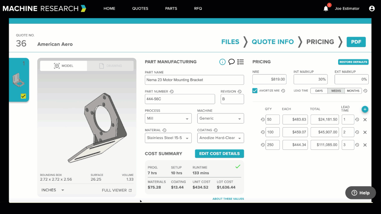Open Full Viewer external link icon
Image resolution: width=381 pixels, height=214 pixels.
(130, 190)
